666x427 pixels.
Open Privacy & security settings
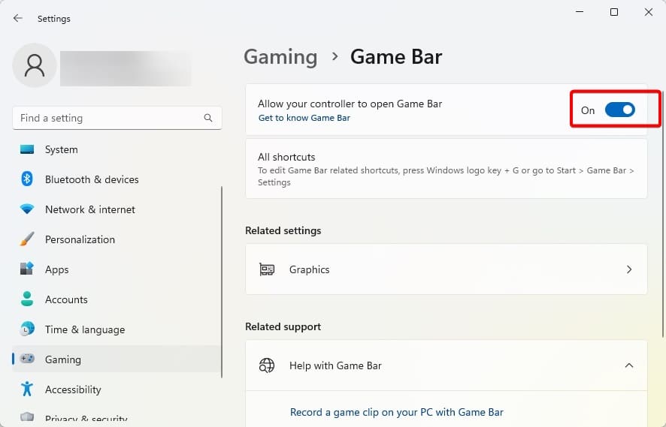(117, 418)
